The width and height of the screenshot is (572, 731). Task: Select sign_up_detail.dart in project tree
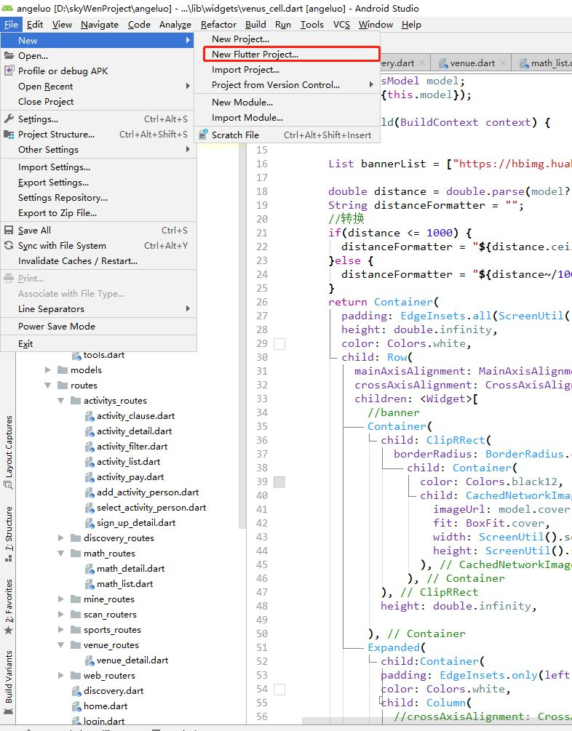[x=136, y=522]
